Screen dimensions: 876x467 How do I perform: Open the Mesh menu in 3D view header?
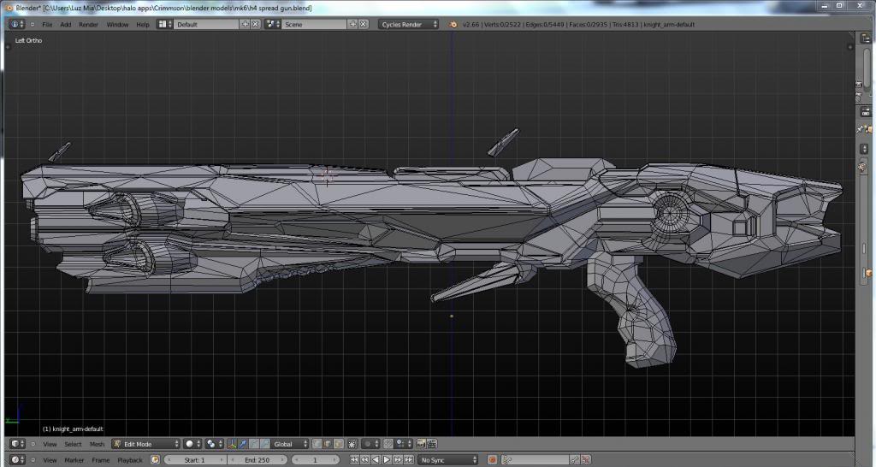click(x=98, y=444)
